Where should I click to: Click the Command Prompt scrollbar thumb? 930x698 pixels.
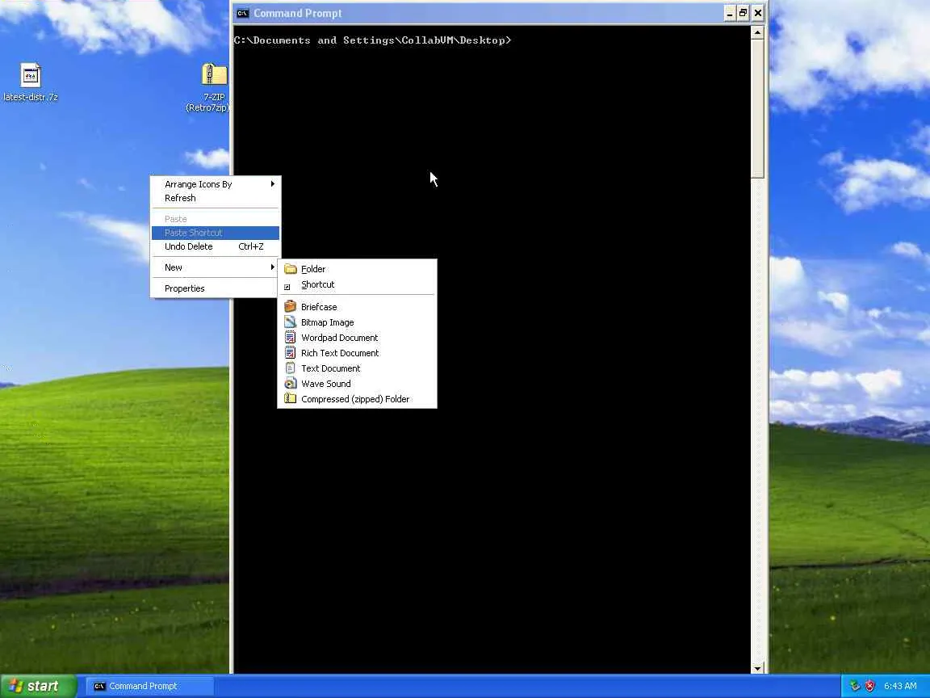pyautogui.click(x=757, y=108)
